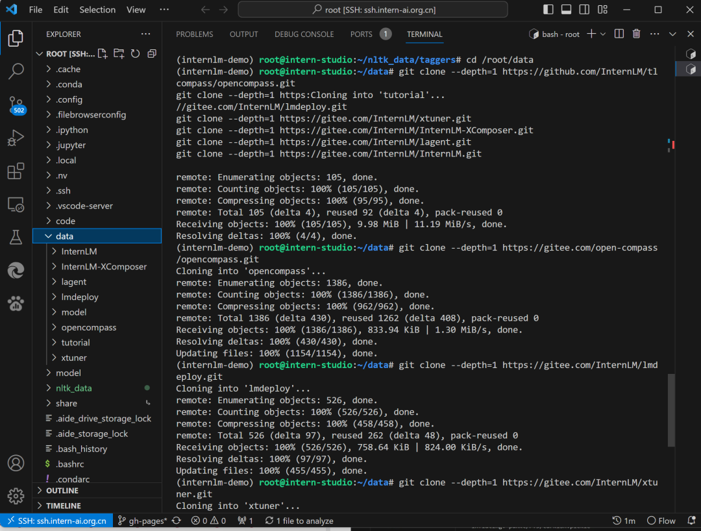Collapse all folders in Explorer

point(152,54)
